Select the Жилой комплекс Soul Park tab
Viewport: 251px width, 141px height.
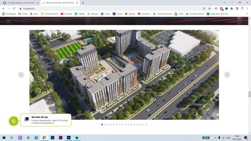coord(60,3)
